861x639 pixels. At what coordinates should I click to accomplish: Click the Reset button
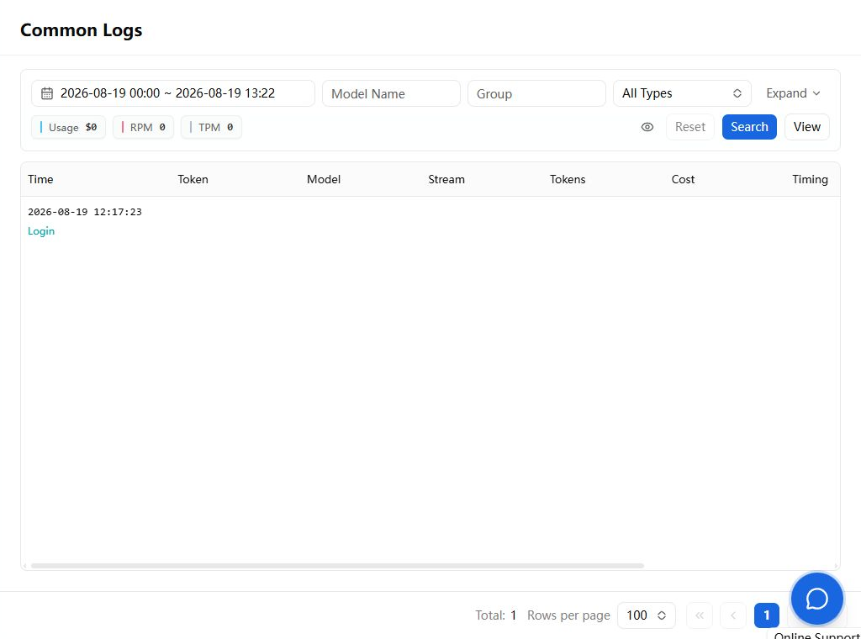689,127
